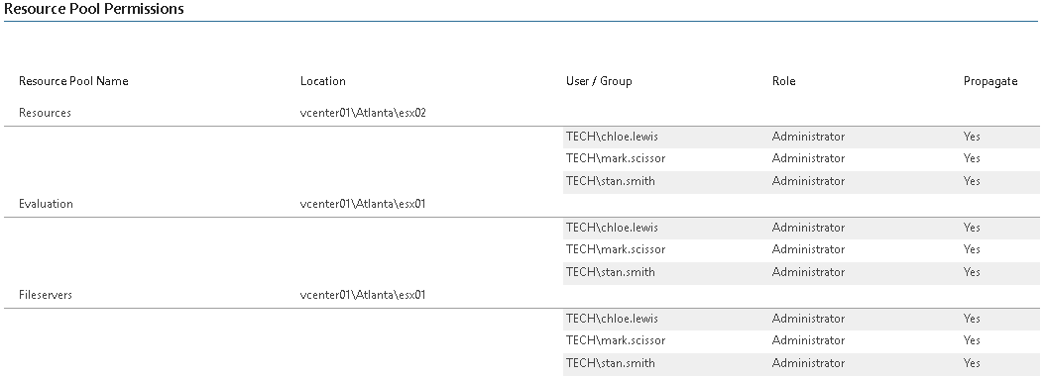Click the Propagate column header

click(990, 81)
